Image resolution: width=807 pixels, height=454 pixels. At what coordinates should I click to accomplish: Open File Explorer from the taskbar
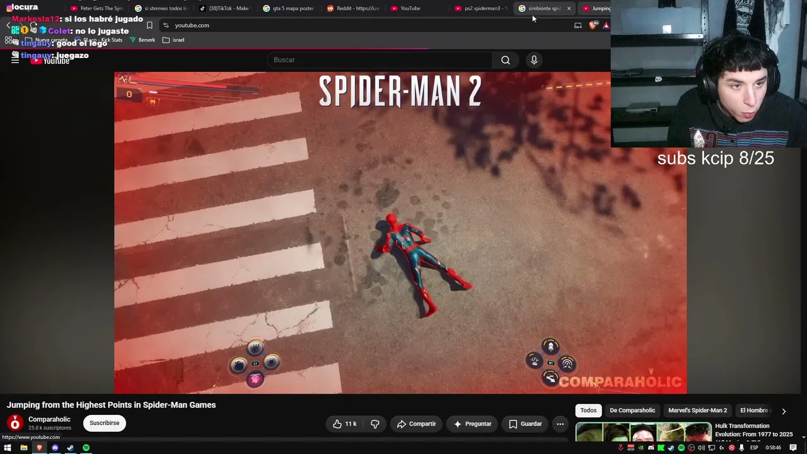(x=24, y=448)
